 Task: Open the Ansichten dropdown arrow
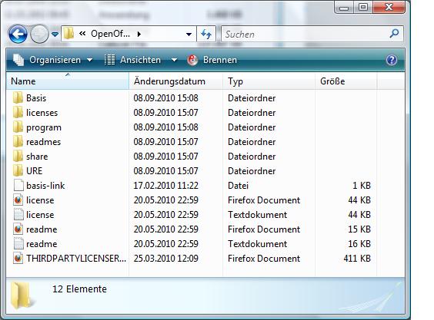[x=174, y=60]
